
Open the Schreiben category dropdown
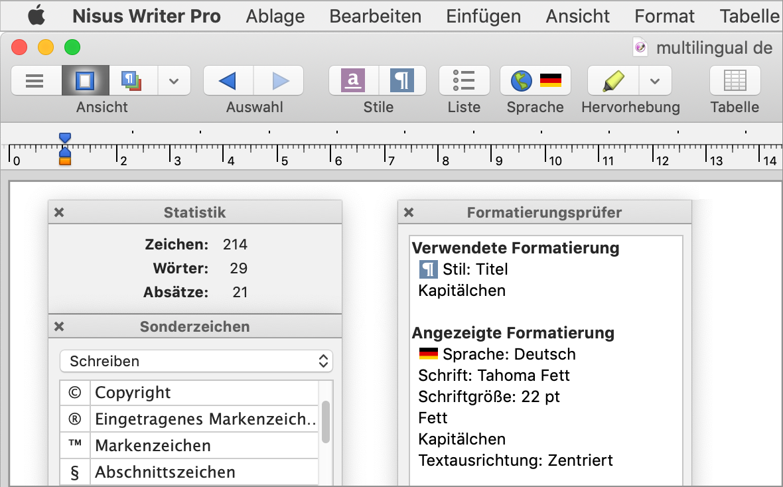196,361
